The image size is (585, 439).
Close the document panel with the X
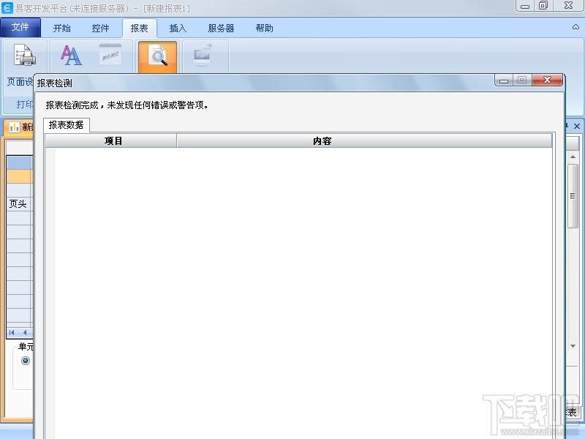tap(577, 126)
